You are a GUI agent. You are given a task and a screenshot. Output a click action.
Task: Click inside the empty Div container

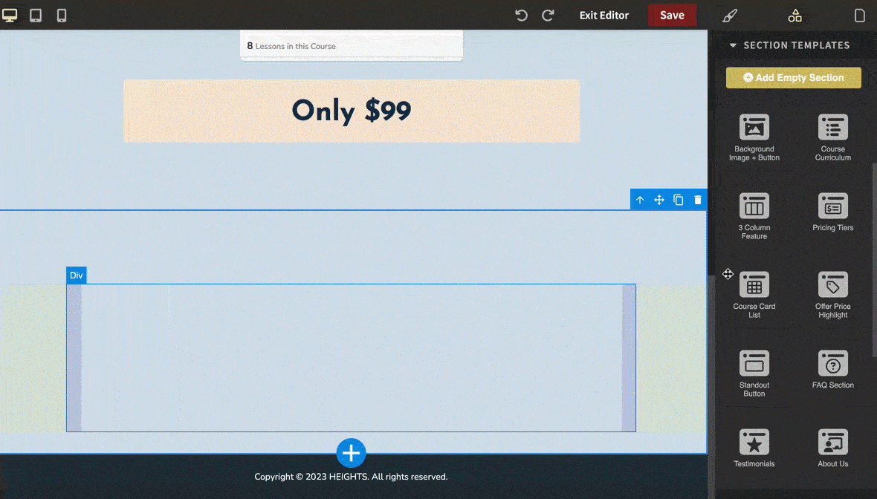352,358
